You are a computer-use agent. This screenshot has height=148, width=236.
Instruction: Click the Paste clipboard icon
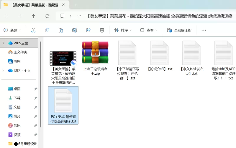click(61, 30)
